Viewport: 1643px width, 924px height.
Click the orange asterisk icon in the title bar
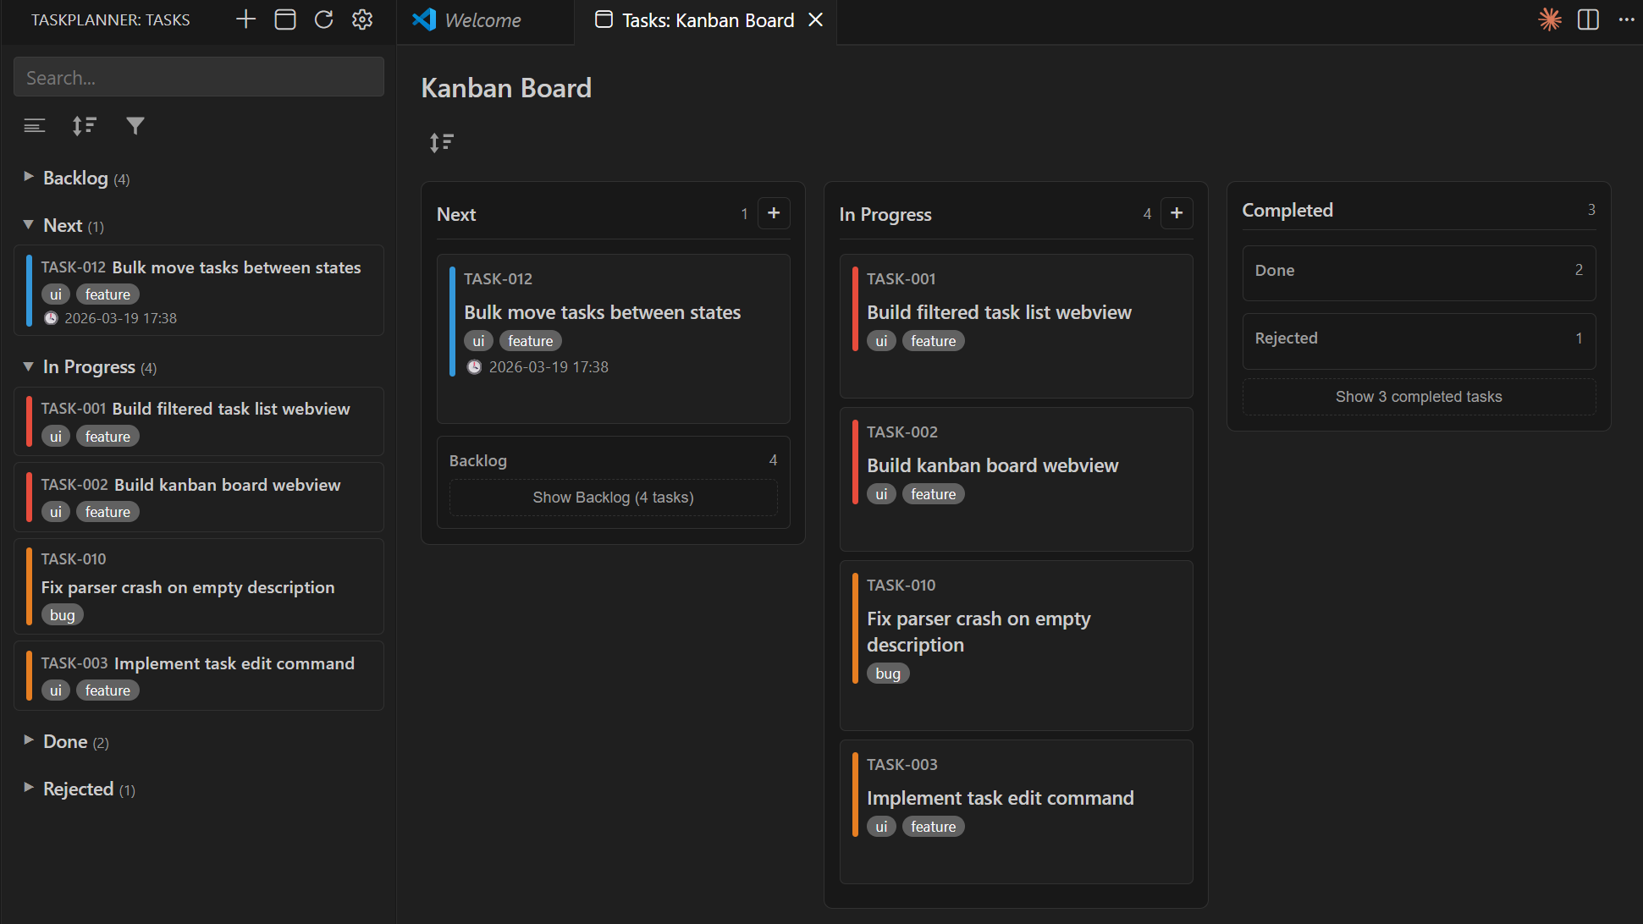coord(1550,19)
